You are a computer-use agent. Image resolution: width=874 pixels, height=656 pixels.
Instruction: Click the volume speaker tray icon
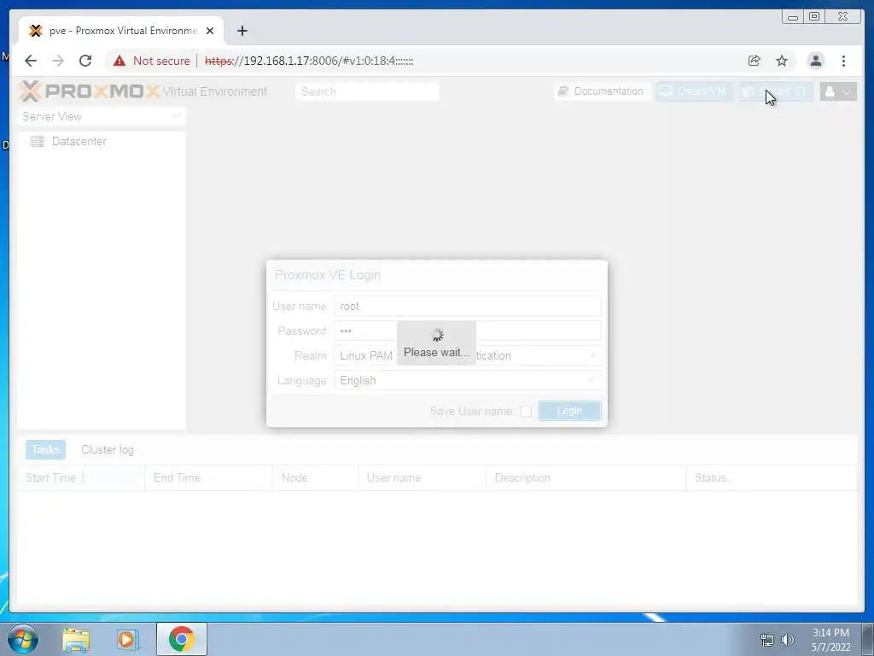click(x=788, y=640)
